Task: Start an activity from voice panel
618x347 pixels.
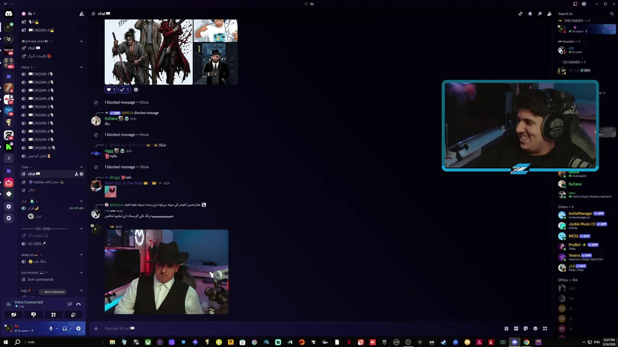Action: [53, 314]
